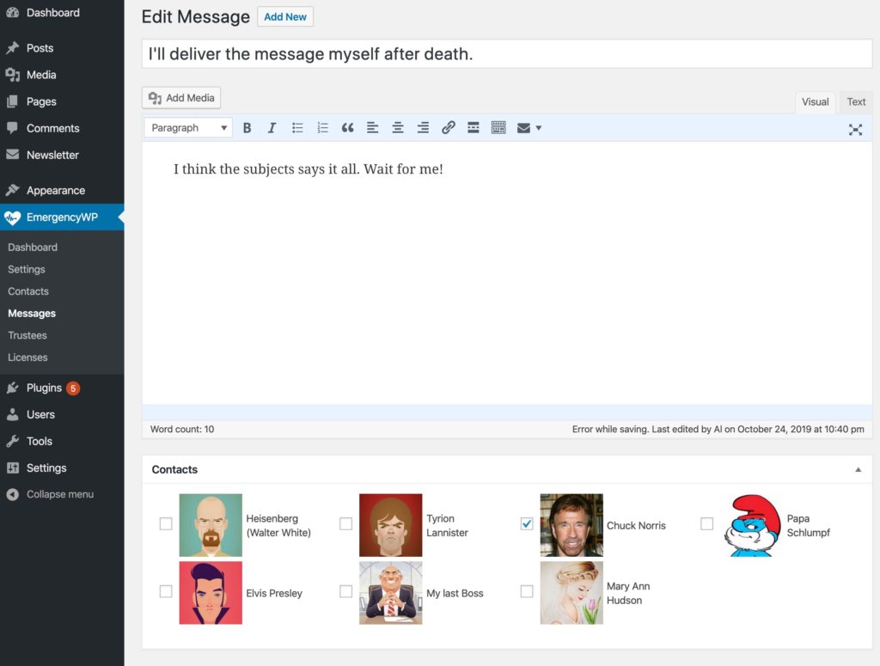Open the Dashboard admin menu icon

(12, 12)
